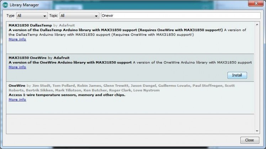Click scrollbar up arrow in library list
The height and width of the screenshot is (149, 266).
pos(257,25)
